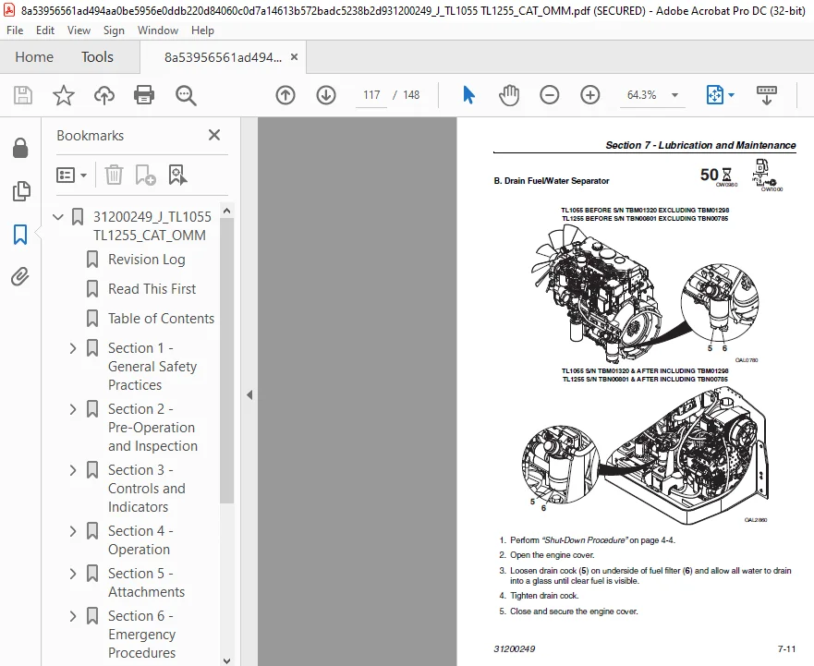The height and width of the screenshot is (666, 814).
Task: Choose the Selection arrow tool
Action: (468, 95)
